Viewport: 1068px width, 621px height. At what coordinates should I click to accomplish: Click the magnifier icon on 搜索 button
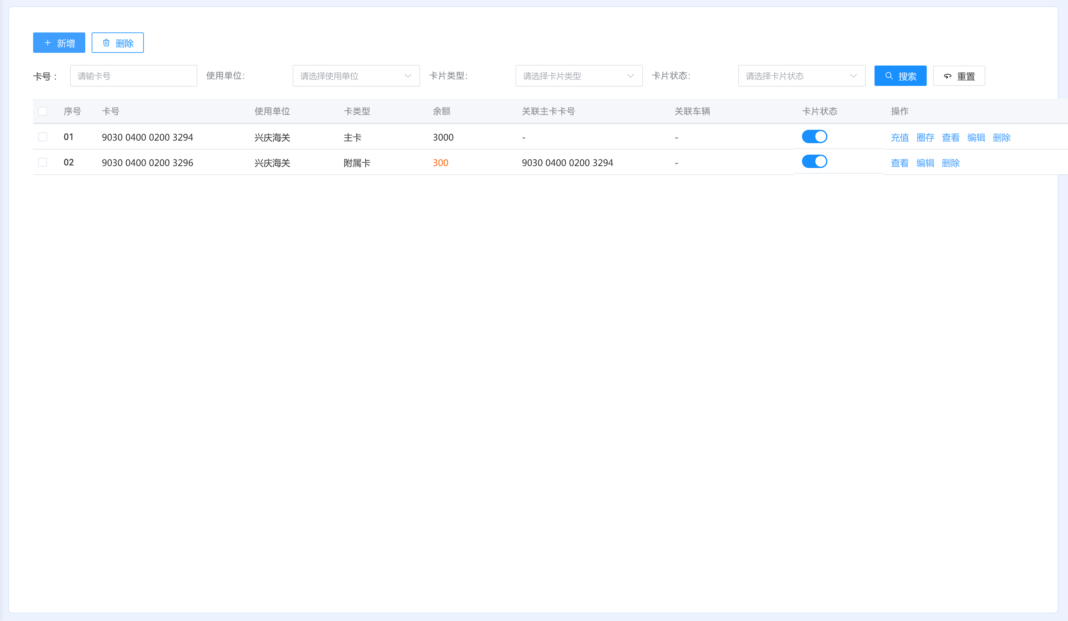tap(889, 76)
